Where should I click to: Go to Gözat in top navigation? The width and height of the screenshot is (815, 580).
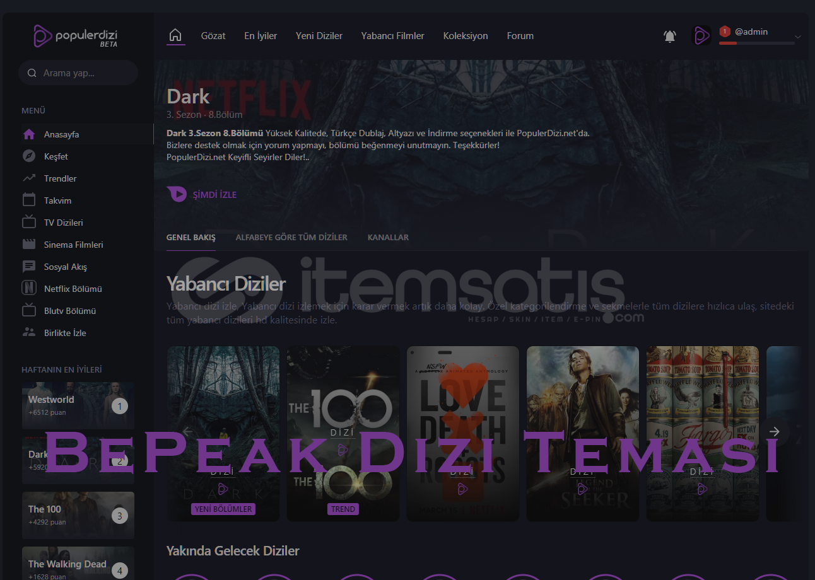click(x=213, y=36)
